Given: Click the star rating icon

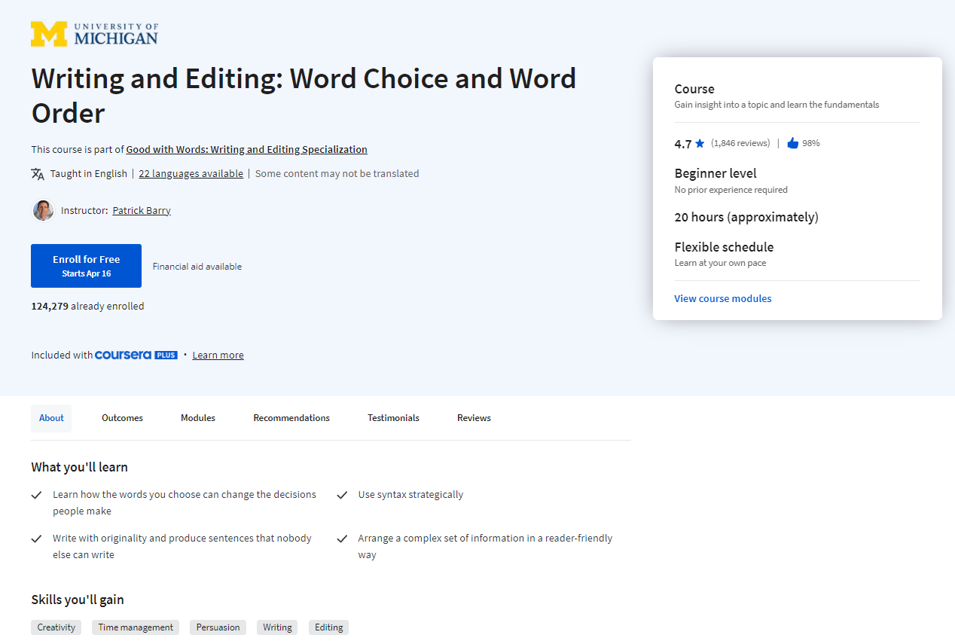Looking at the screenshot, I should 700,143.
